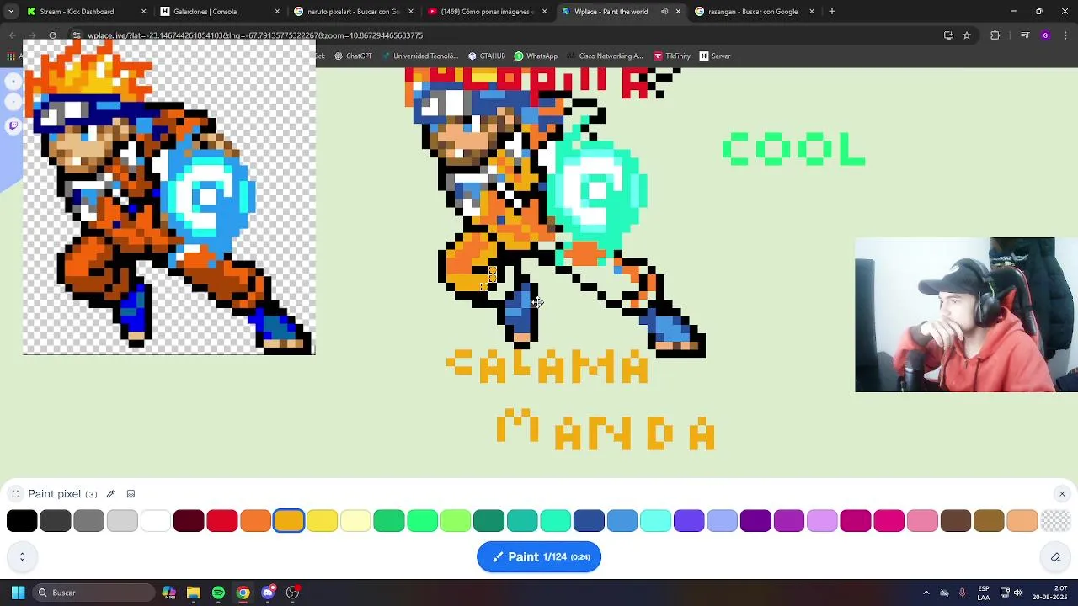1078x606 pixels.
Task: Open the Universidad Tecnoló... bookmark
Action: (x=419, y=56)
